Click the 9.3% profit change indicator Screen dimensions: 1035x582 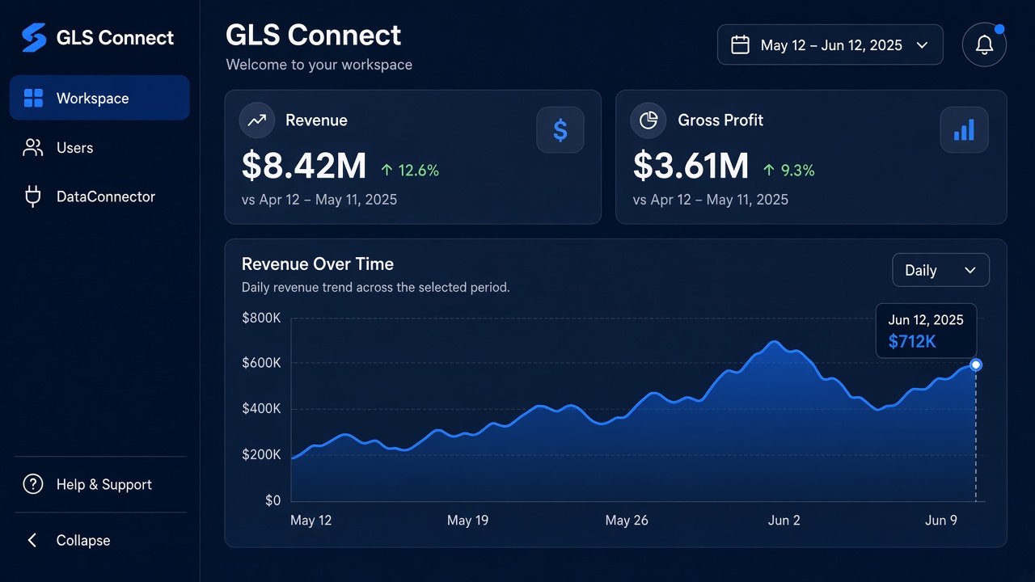(x=789, y=170)
